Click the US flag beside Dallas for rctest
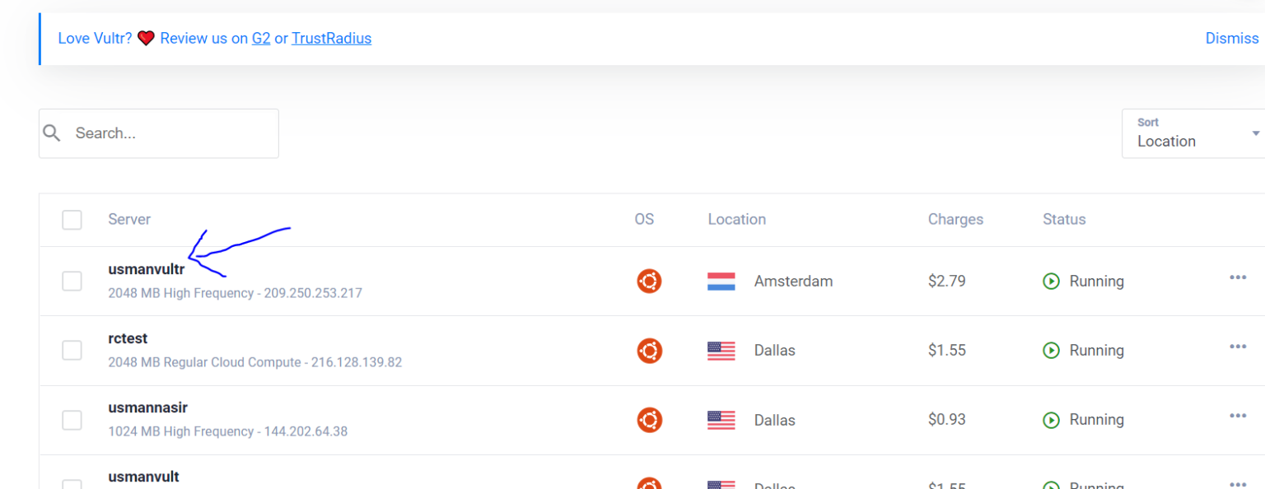 tap(721, 350)
